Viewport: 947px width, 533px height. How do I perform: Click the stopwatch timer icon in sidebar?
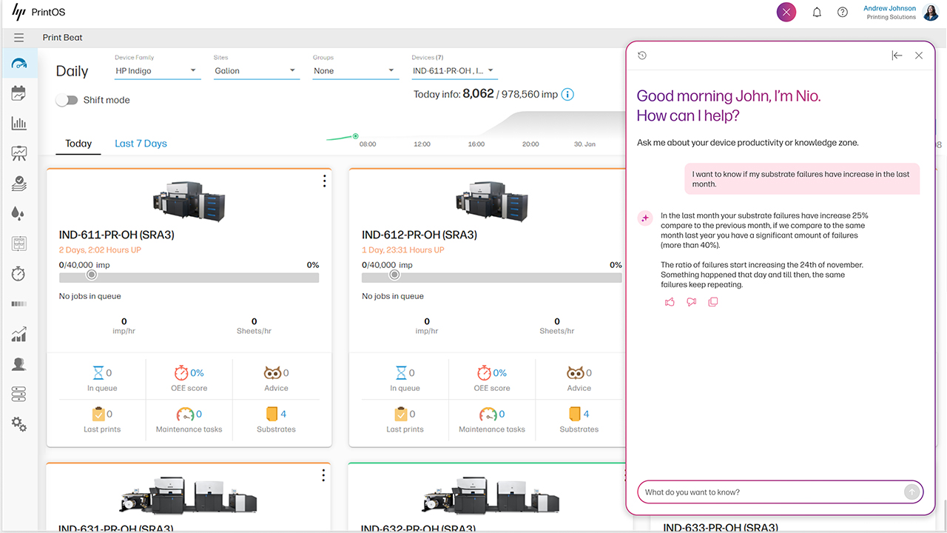click(18, 273)
